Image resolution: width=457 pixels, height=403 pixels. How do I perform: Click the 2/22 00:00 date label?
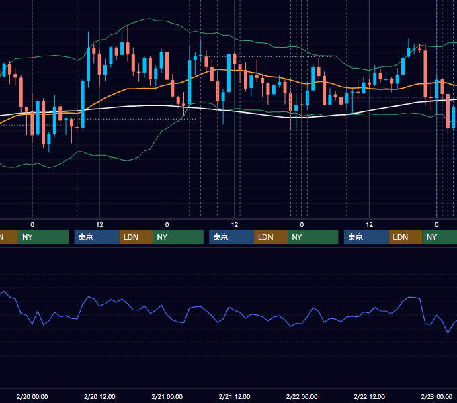(x=302, y=396)
